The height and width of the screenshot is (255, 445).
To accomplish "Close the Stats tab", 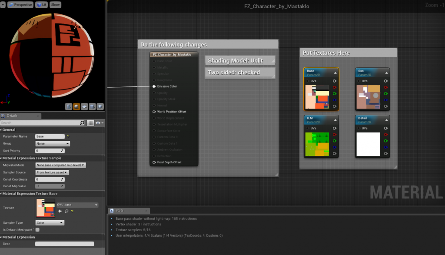I will point(146,210).
